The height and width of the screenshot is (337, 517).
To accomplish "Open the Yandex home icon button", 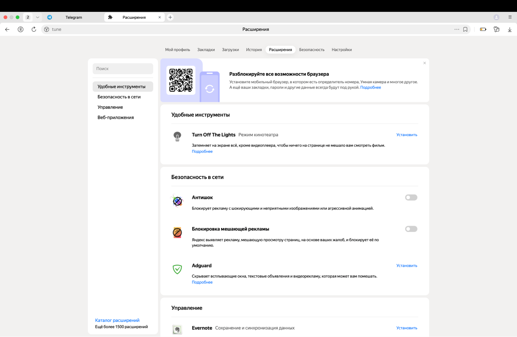I will [x=20, y=29].
